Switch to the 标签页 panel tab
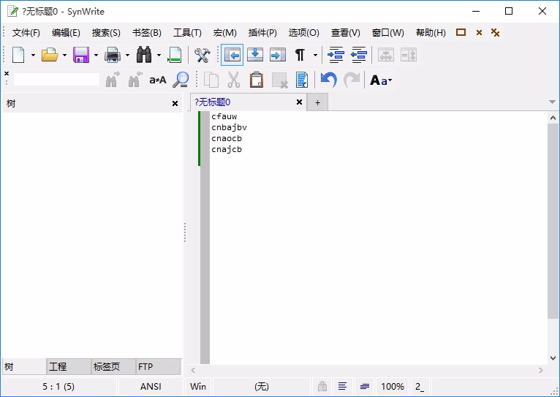Image resolution: width=560 pixels, height=397 pixels. [x=113, y=366]
